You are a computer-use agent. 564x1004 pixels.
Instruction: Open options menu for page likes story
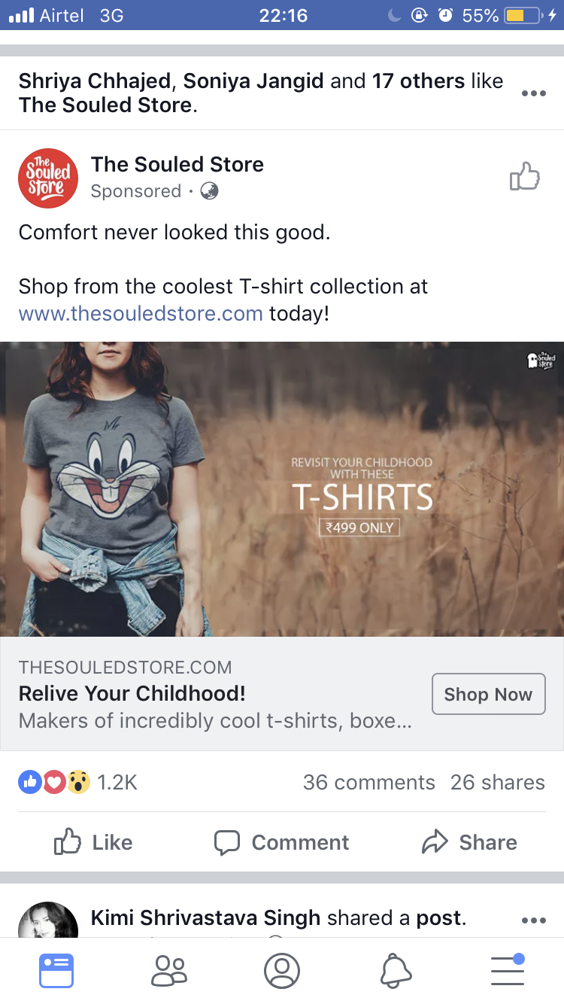(533, 93)
